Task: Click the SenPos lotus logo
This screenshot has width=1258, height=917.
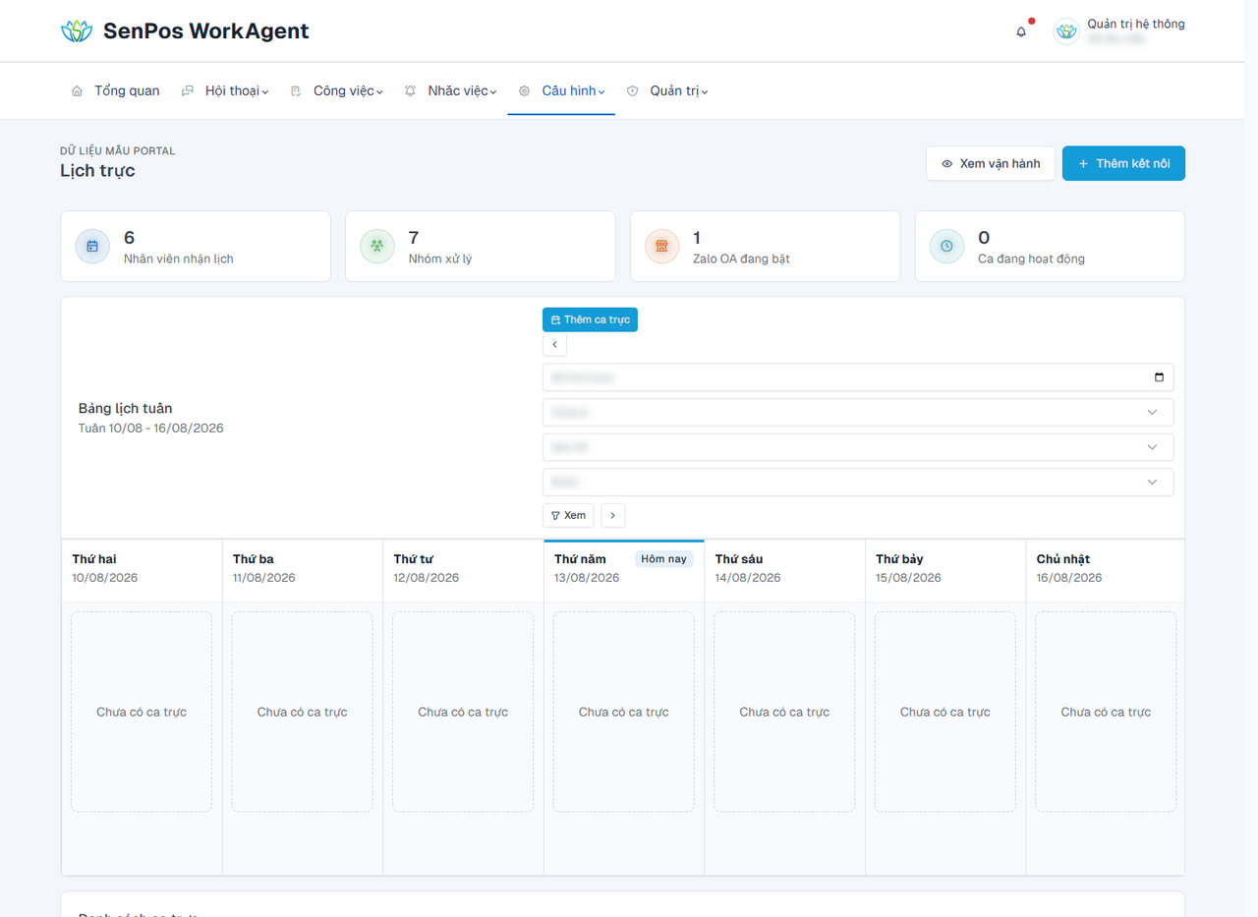Action: coord(76,31)
